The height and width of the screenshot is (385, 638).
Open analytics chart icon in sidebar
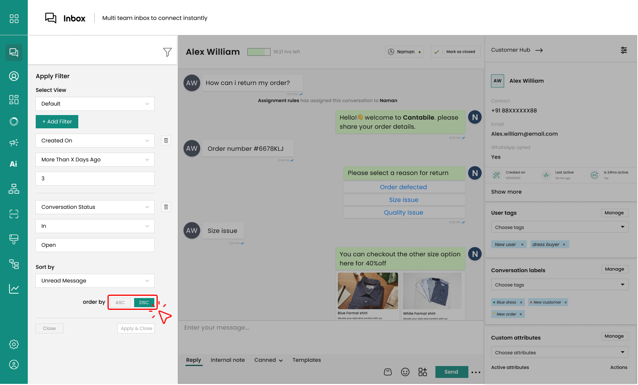click(x=14, y=289)
